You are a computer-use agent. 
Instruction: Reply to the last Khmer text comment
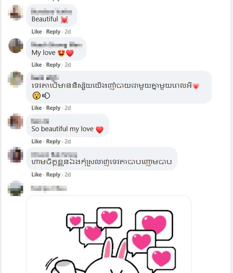click(x=53, y=175)
